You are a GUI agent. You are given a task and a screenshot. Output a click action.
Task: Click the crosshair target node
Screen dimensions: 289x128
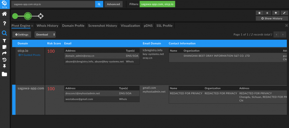pyautogui.click(x=41, y=16)
